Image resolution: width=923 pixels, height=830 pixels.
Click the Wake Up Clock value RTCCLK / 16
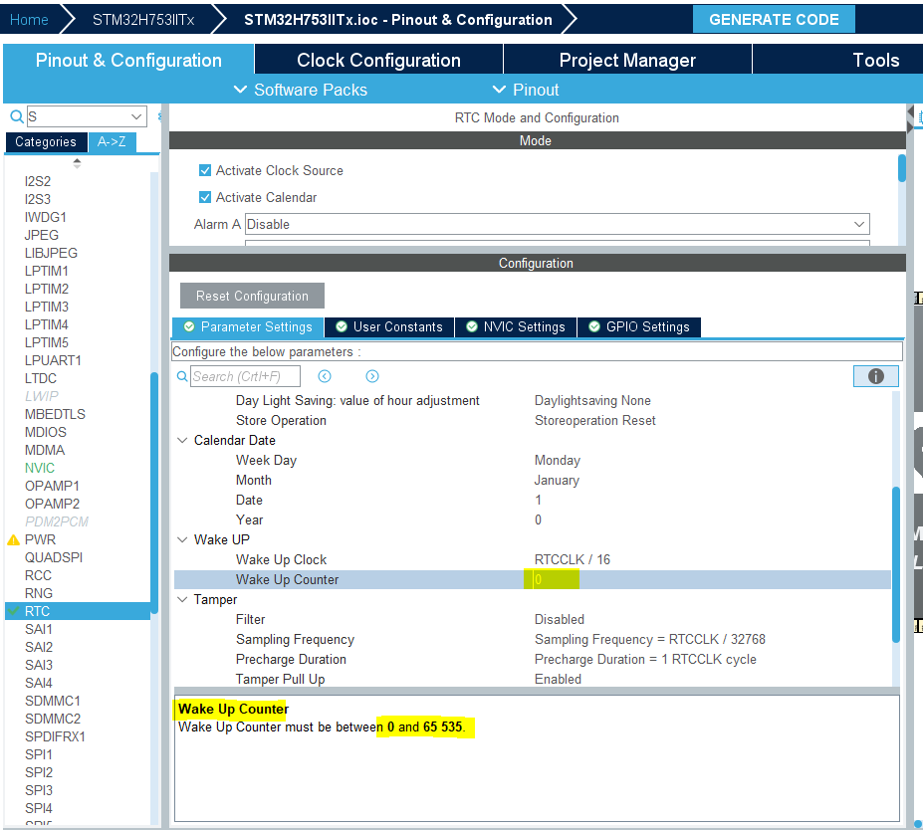click(x=573, y=559)
